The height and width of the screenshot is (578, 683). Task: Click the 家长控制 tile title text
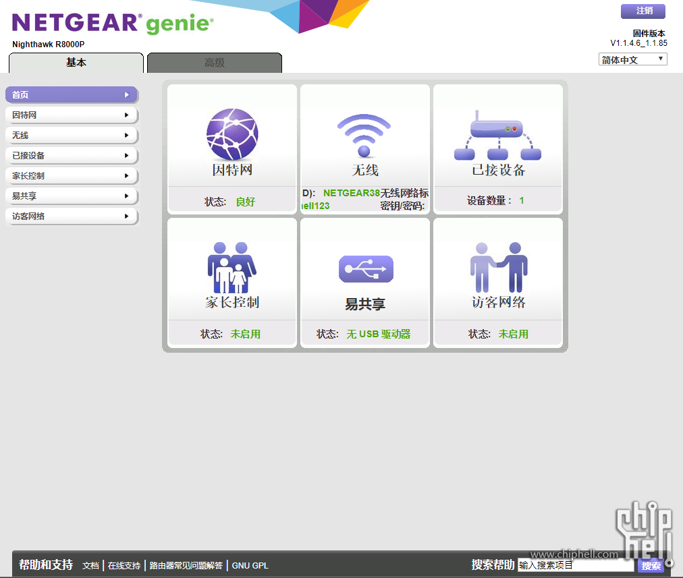(x=232, y=302)
